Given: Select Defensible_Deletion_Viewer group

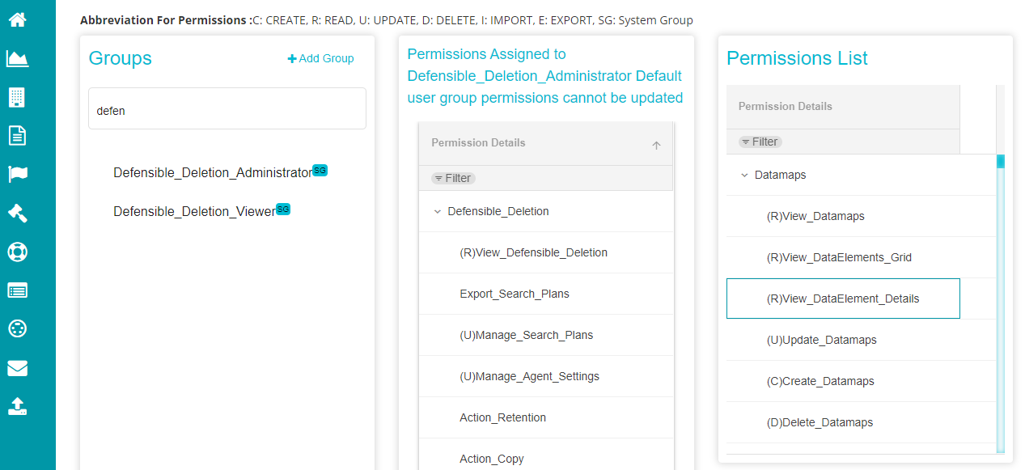Looking at the screenshot, I should pos(194,211).
